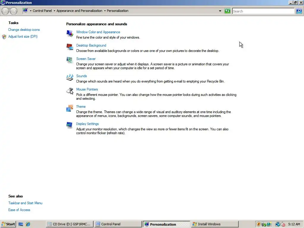Click the Personalization title bar icon

click(3, 2)
